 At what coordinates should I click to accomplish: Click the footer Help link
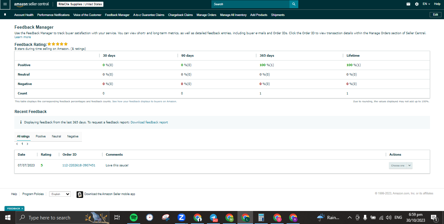14,194
